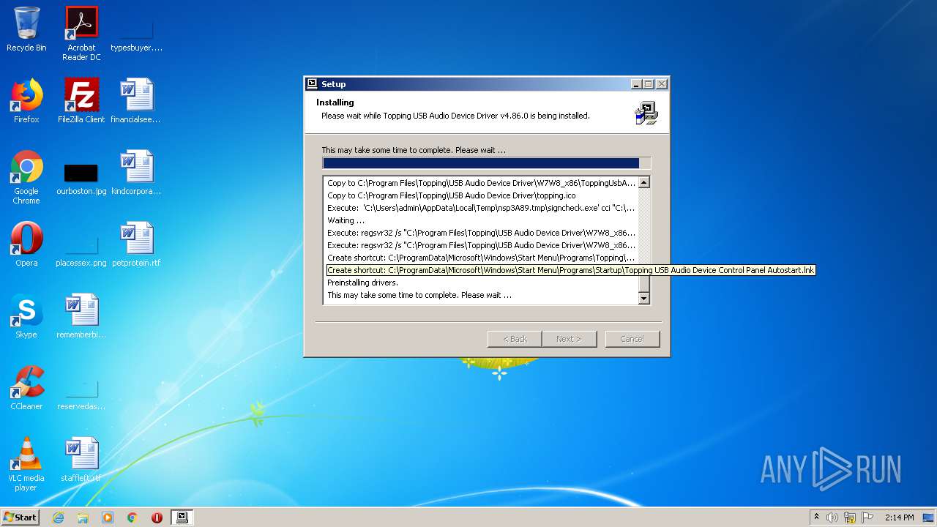
Task: Launch Google Chrome desktop shortcut
Action: click(26, 177)
